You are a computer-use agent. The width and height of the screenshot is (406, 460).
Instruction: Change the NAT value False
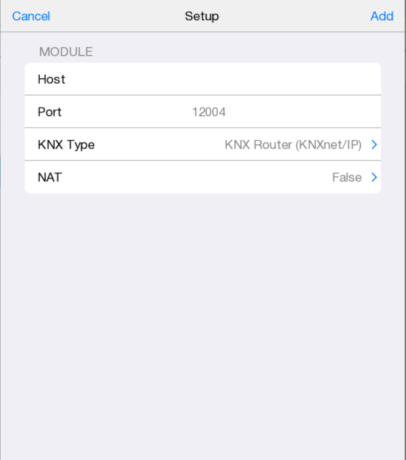pyautogui.click(x=347, y=177)
